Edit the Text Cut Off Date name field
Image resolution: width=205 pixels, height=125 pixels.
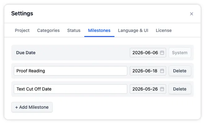pos(71,89)
